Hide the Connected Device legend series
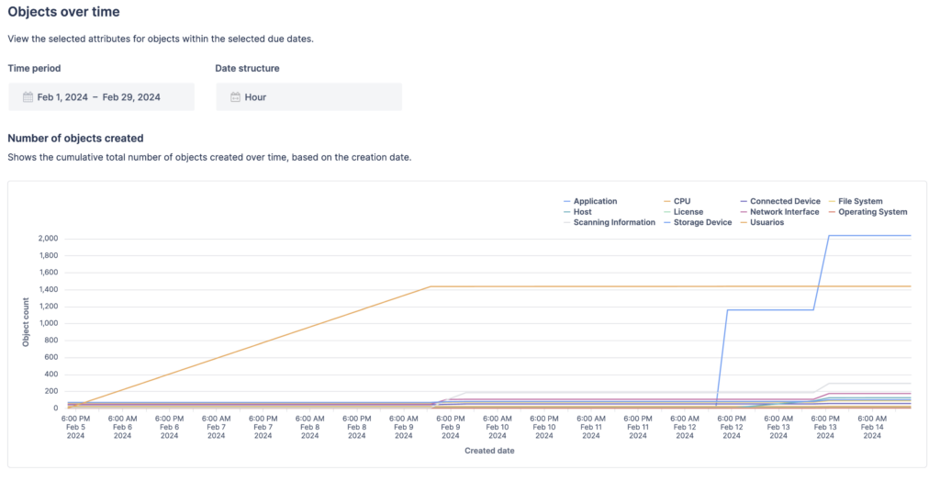This screenshot has height=481, width=940. [784, 201]
